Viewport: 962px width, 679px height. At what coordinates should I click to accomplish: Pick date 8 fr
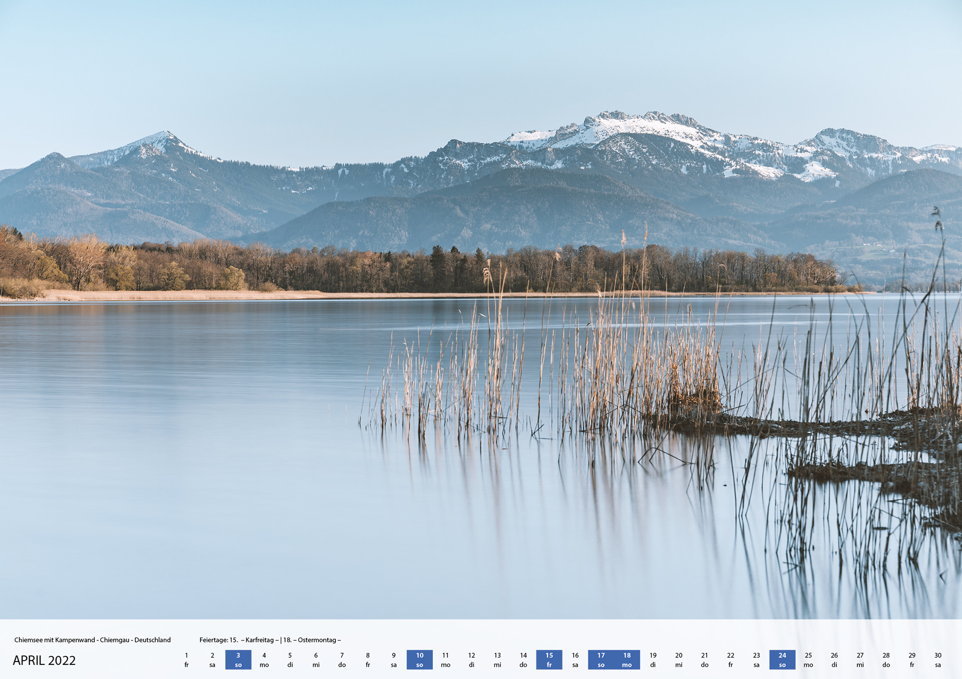coord(368,660)
